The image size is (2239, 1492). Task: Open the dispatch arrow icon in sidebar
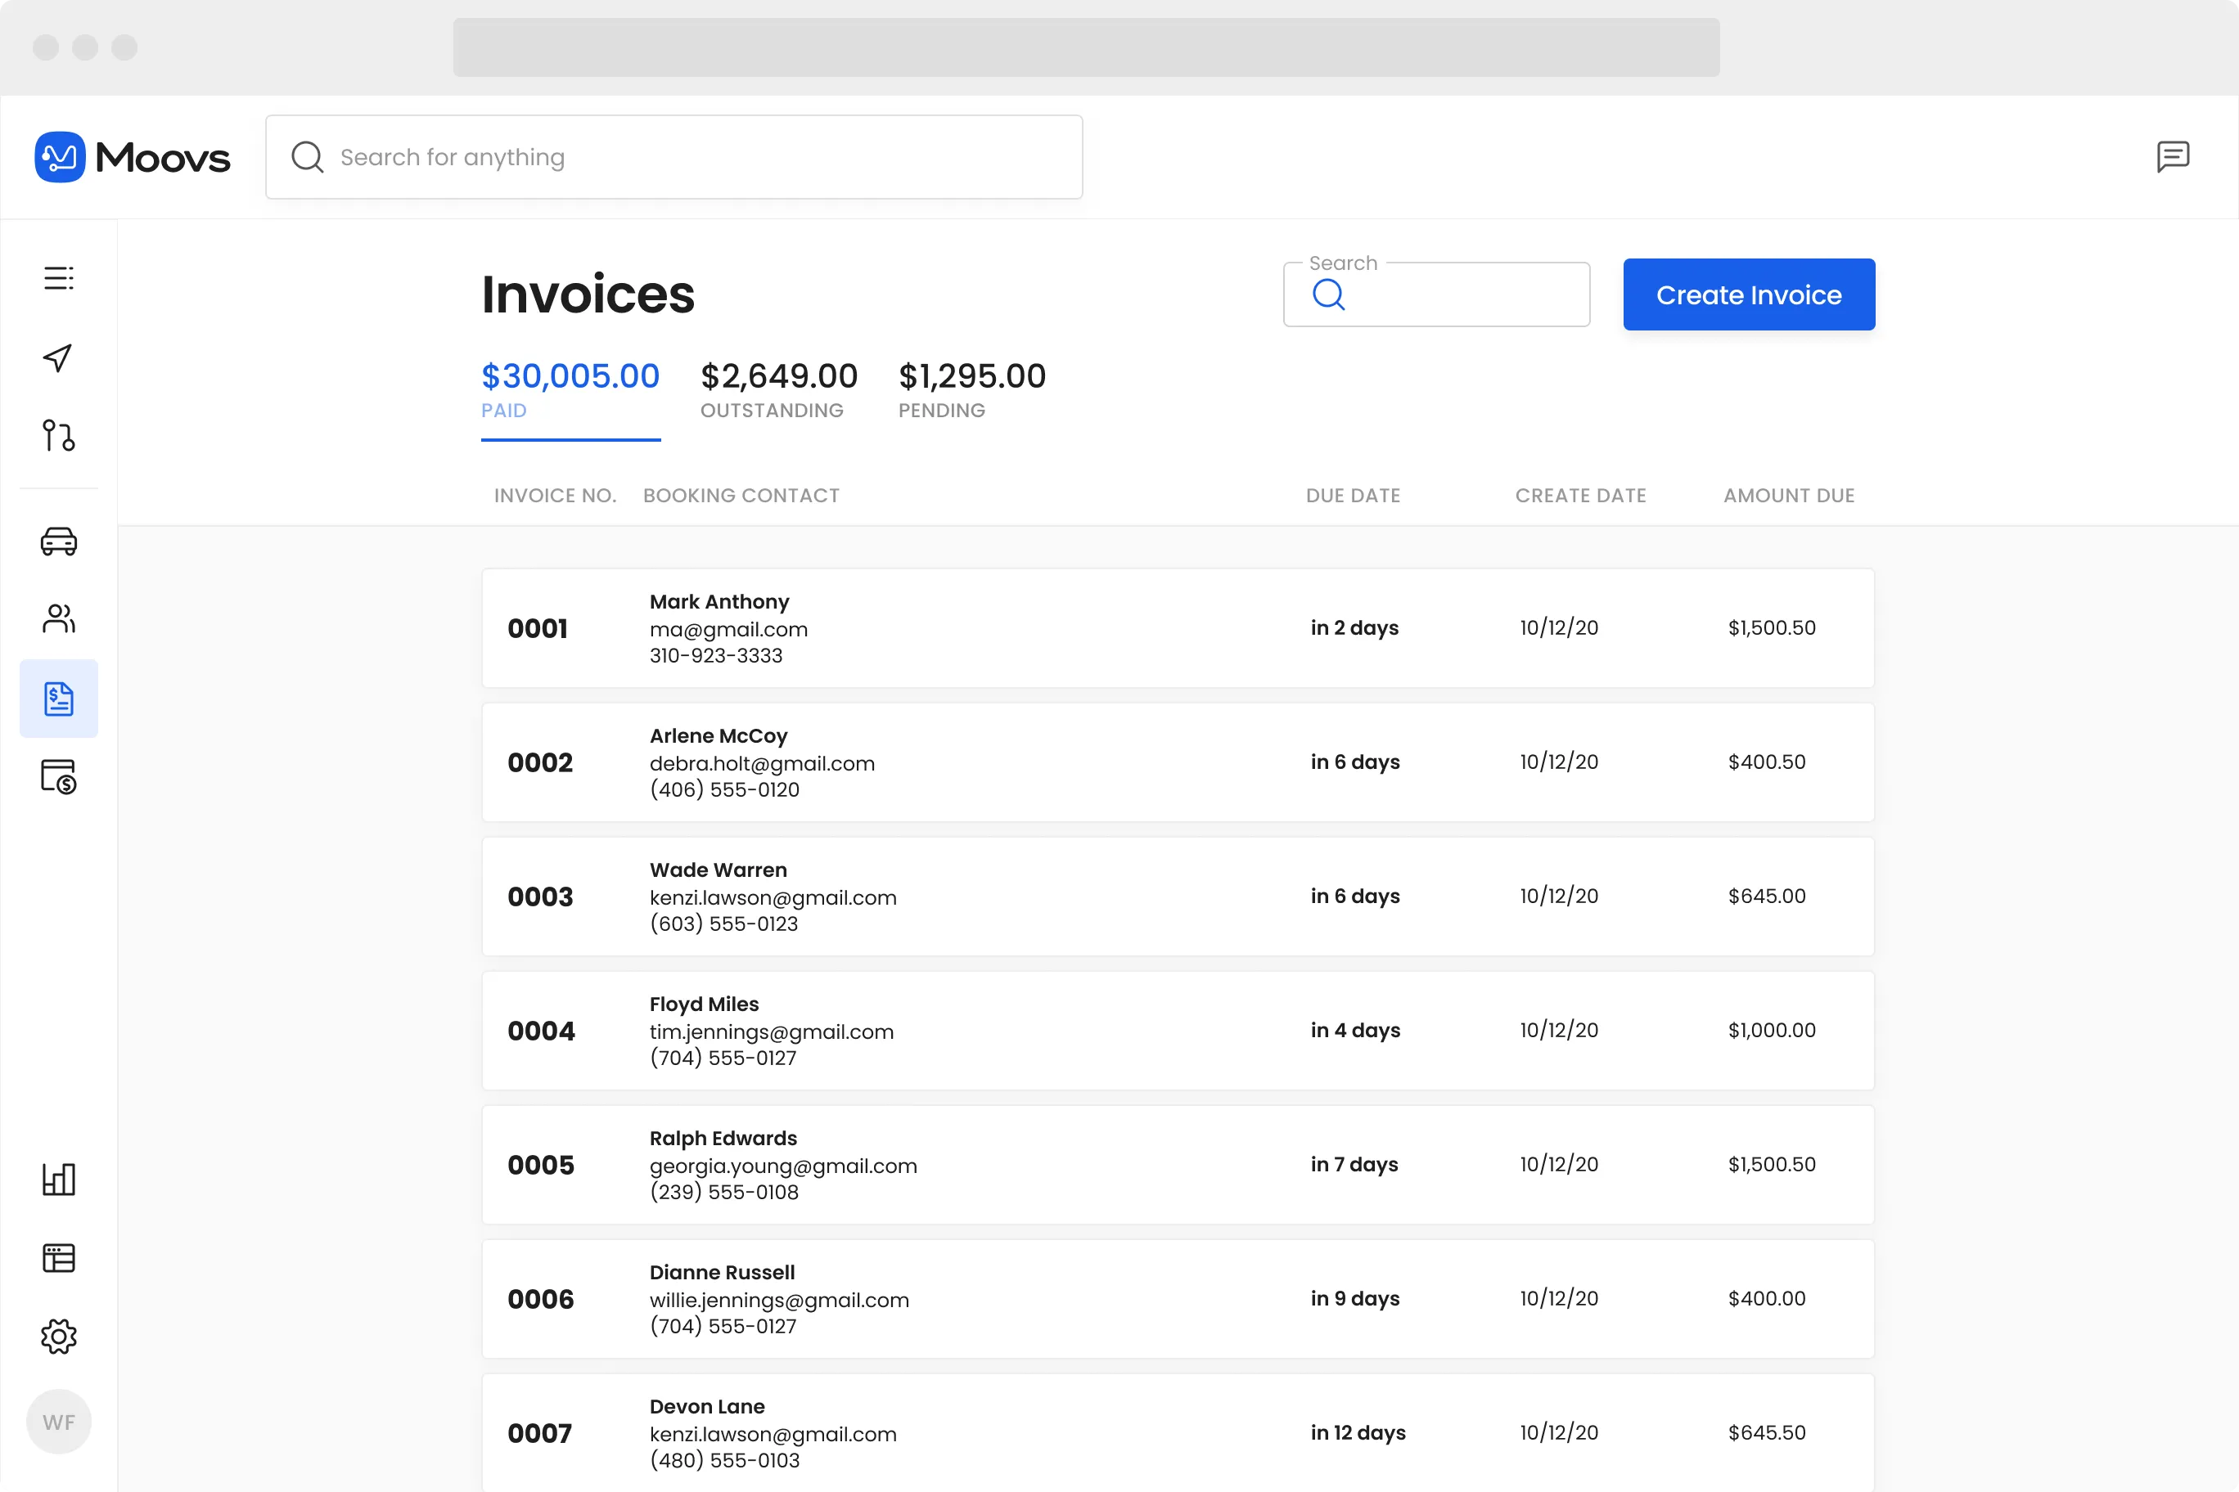(x=58, y=357)
